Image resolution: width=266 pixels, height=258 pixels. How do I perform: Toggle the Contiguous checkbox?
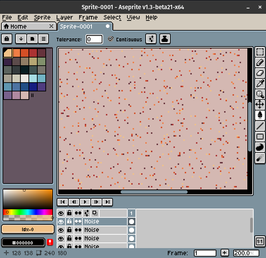click(111, 39)
